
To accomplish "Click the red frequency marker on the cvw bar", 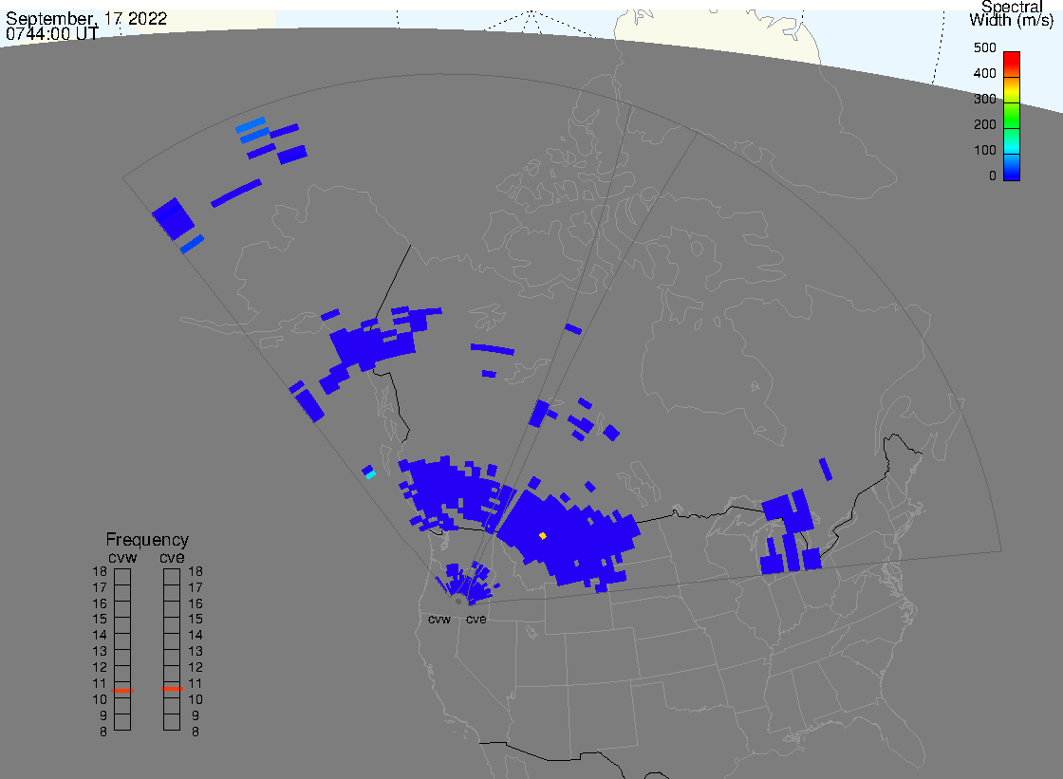I will pyautogui.click(x=122, y=690).
